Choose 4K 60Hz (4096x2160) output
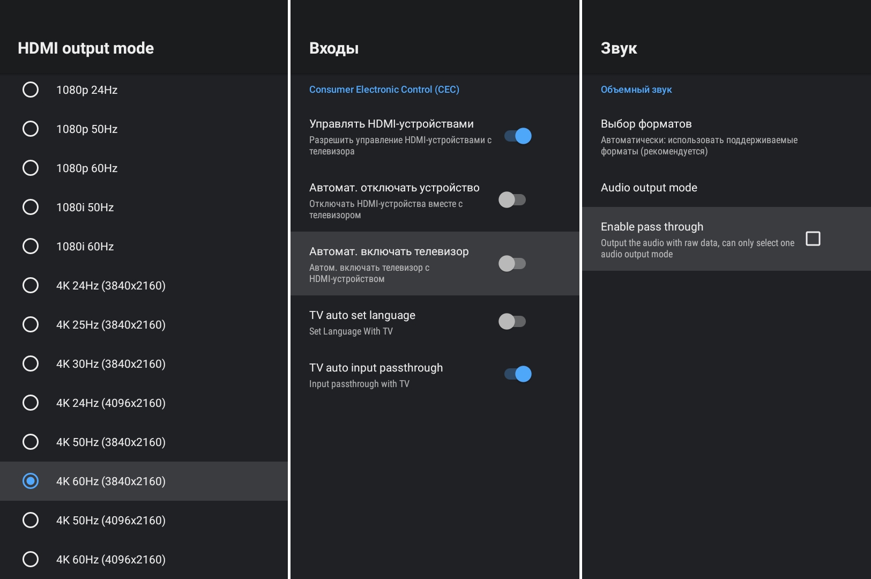The image size is (871, 579). (x=31, y=559)
